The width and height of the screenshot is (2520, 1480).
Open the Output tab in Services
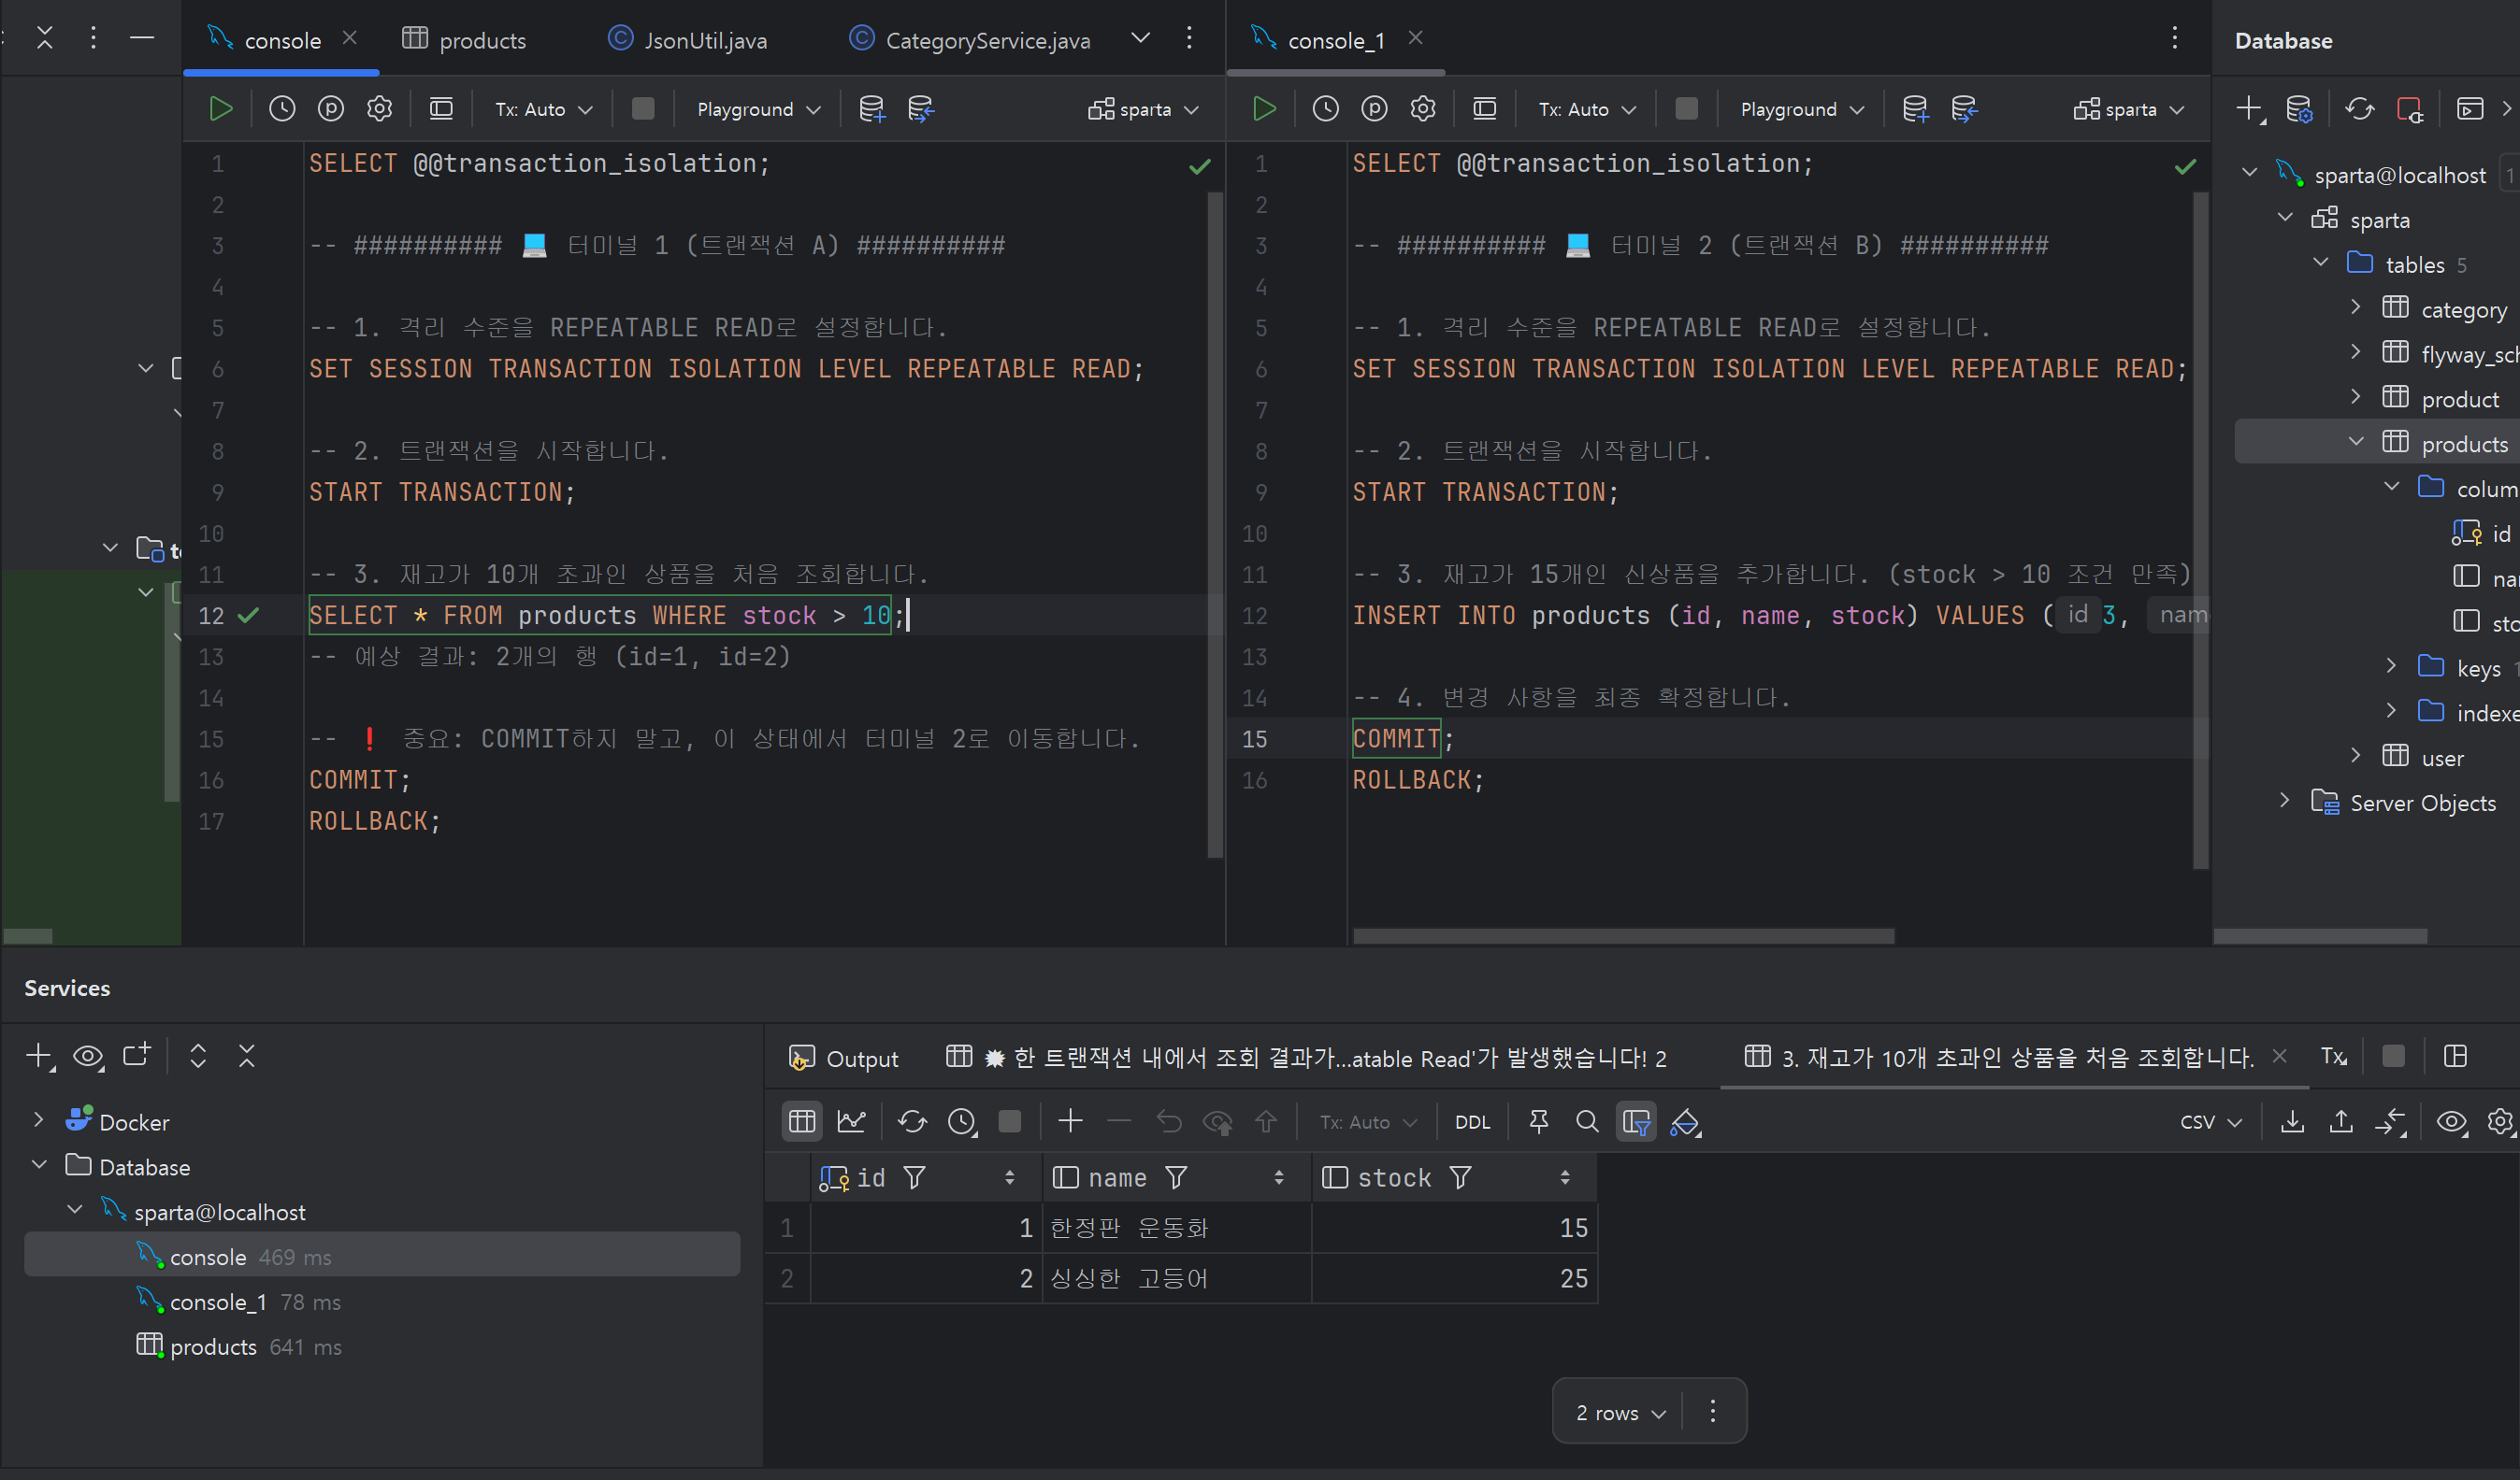pos(844,1059)
